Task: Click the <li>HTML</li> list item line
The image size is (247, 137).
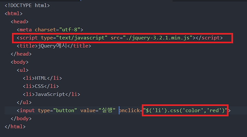Action: tap(43, 78)
